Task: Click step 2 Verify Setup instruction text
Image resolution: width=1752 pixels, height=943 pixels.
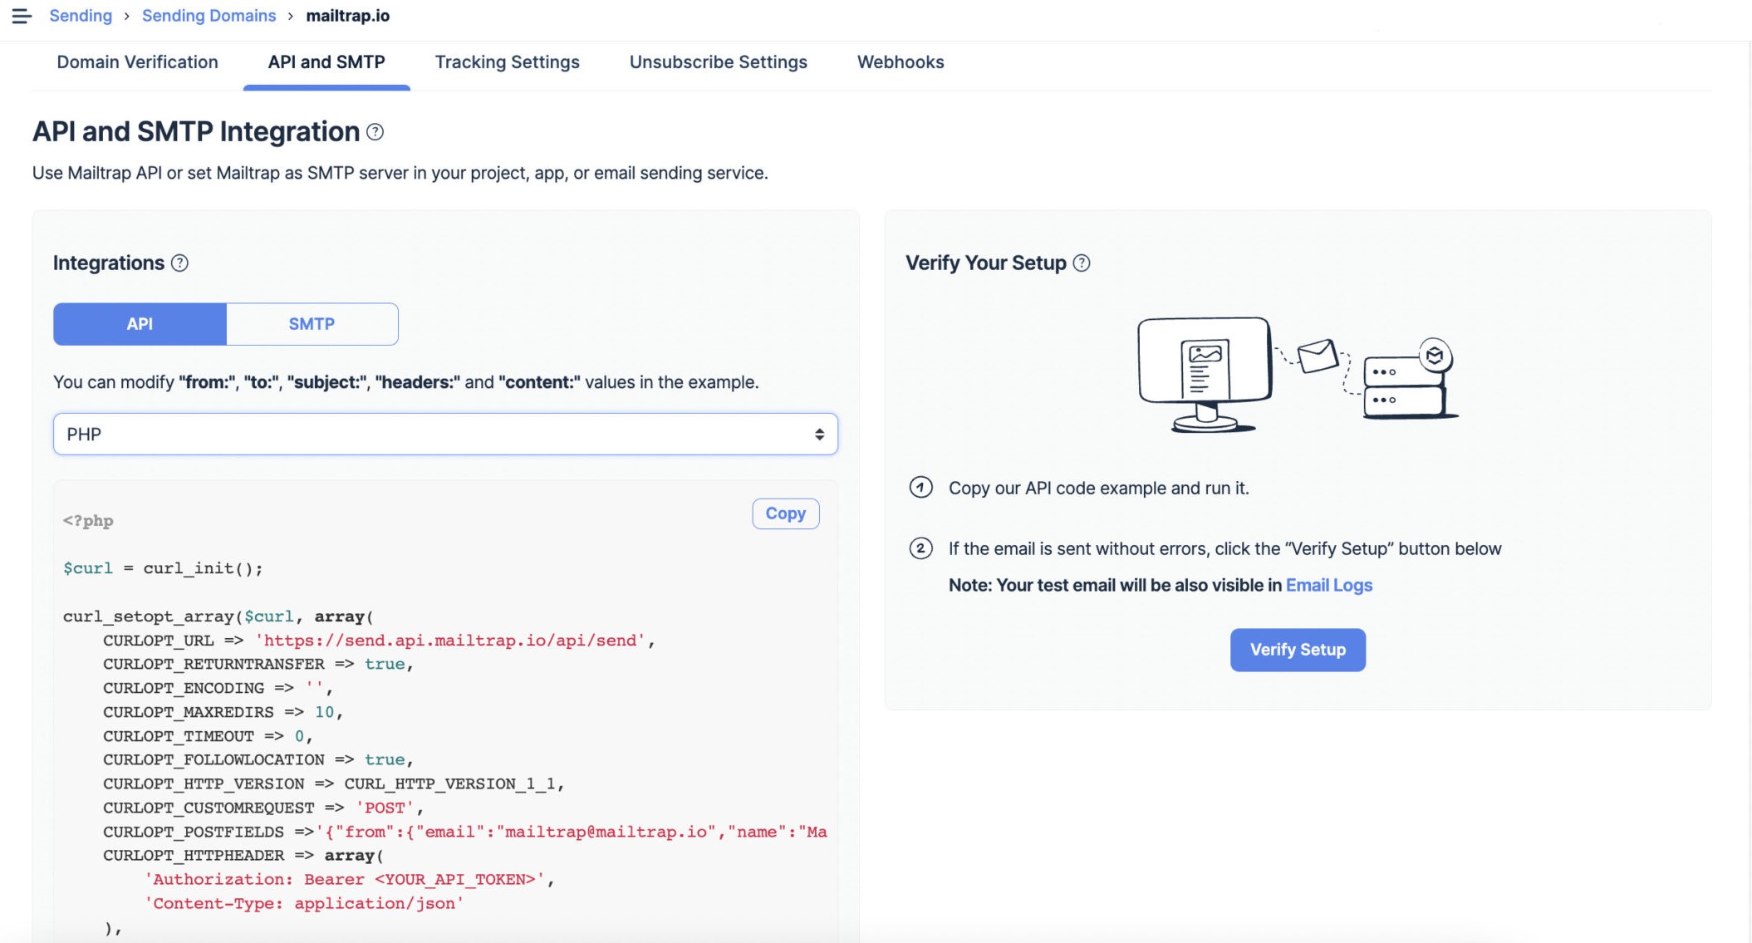Action: pyautogui.click(x=1224, y=549)
